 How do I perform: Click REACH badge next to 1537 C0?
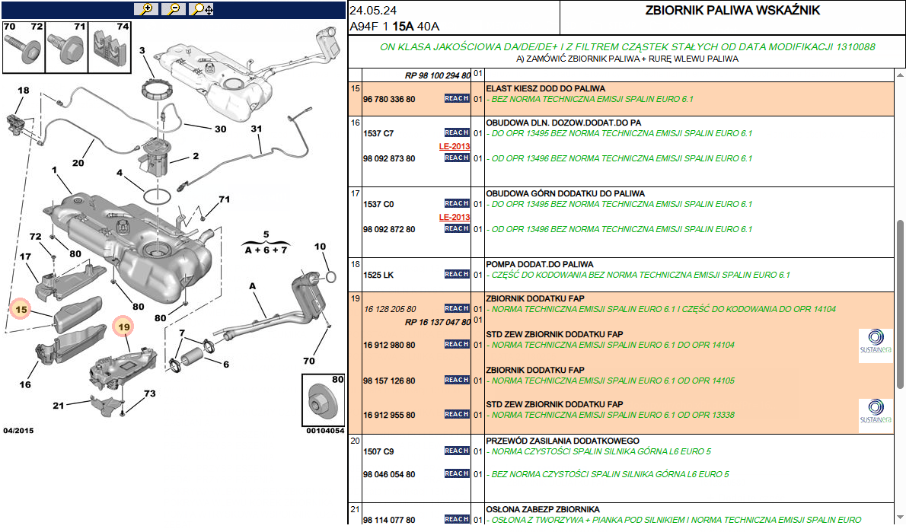[x=457, y=203]
